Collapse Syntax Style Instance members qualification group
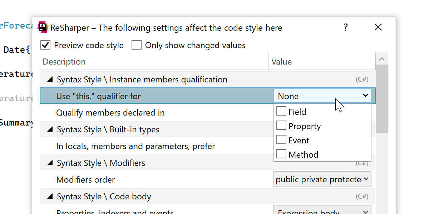429x214 pixels. pos(50,80)
